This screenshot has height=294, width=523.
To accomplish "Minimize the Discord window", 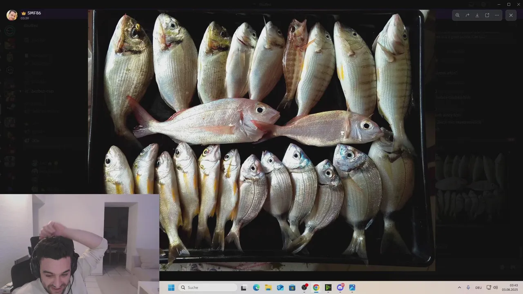I will [498, 4].
